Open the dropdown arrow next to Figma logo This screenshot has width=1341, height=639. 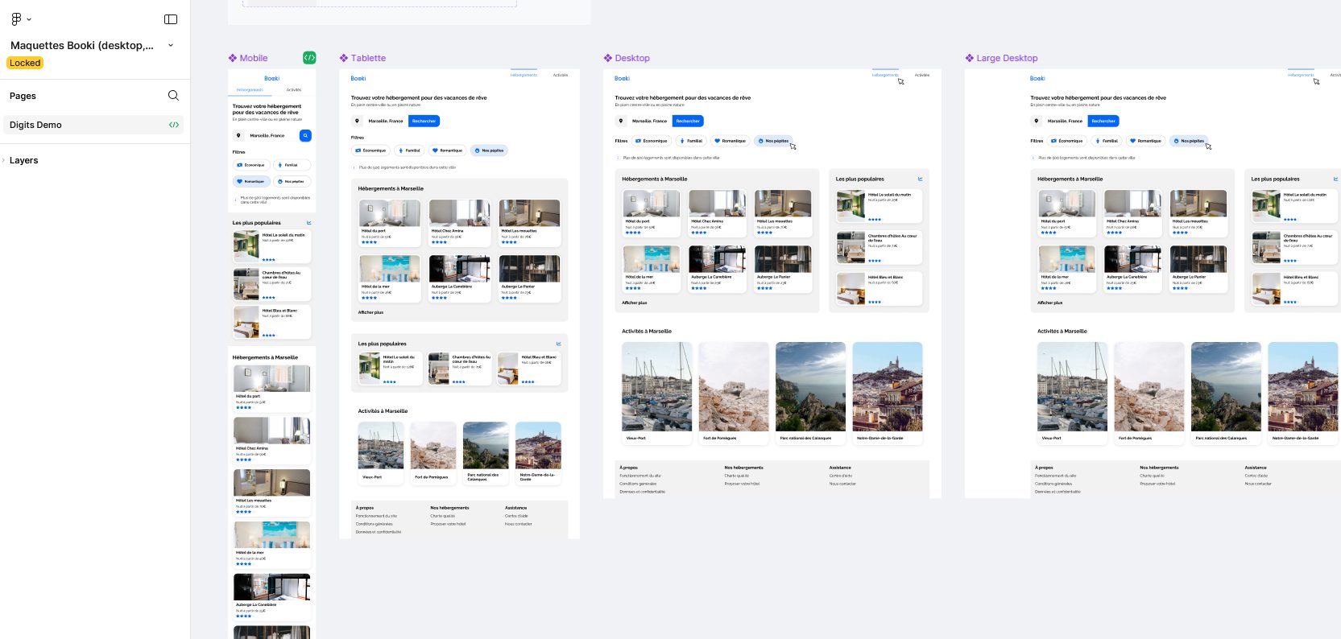pos(30,19)
